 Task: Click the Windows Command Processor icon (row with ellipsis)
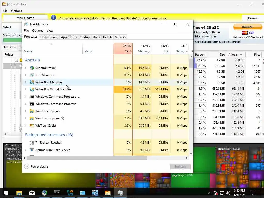click(x=32, y=97)
